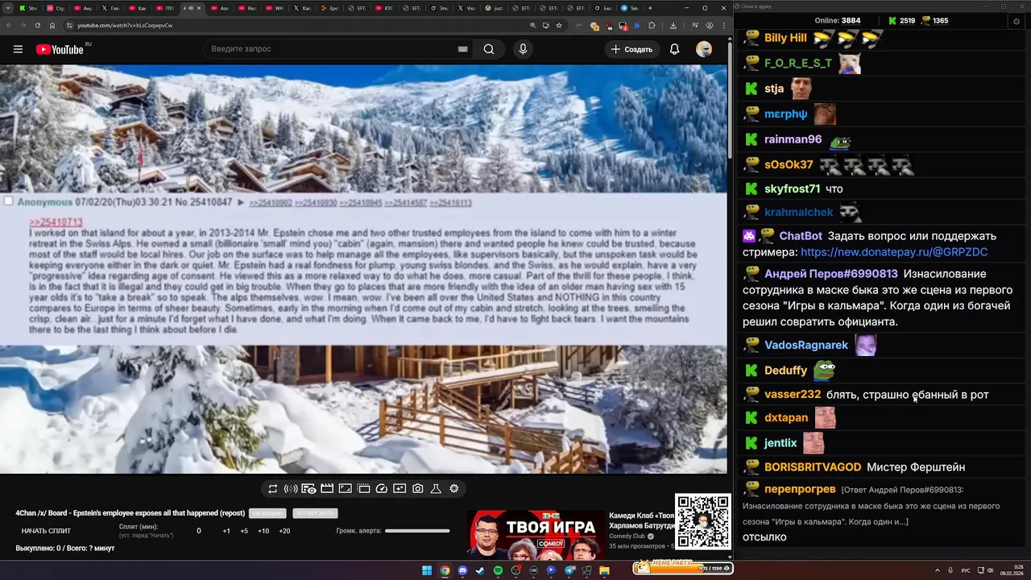Switch to the 'just' browser tab
This screenshot has height=580, width=1031.
coord(494,8)
